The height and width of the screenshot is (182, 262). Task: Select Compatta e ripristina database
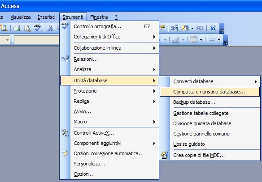click(210, 92)
